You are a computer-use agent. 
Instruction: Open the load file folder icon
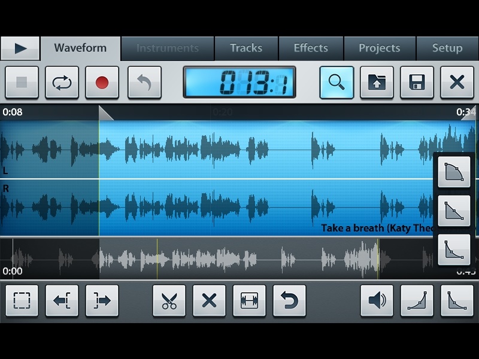[377, 83]
